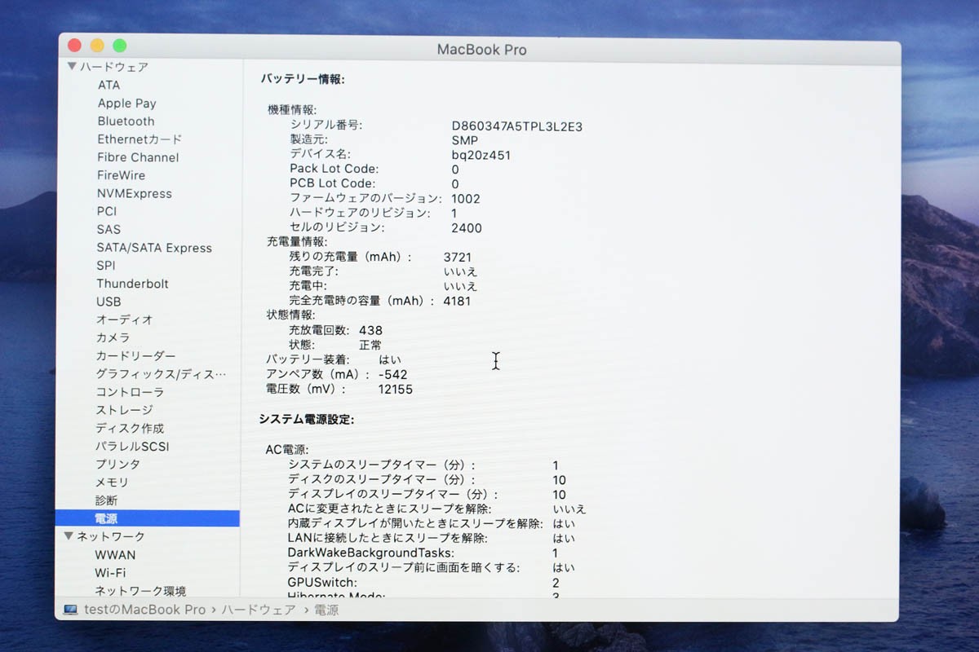Click the Mac computer icon in path bar
This screenshot has width=979, height=652.
point(70,610)
